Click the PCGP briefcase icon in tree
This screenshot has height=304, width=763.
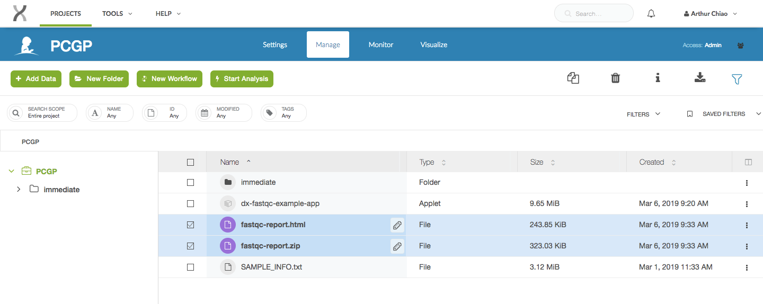coord(26,171)
